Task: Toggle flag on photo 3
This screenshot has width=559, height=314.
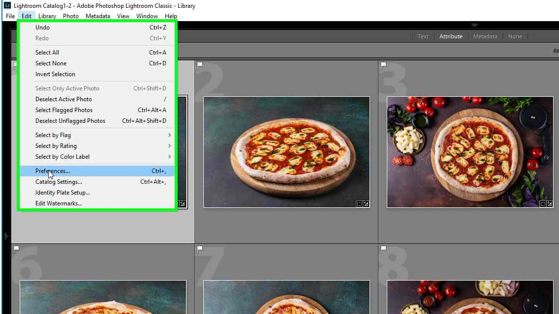Action: click(x=384, y=65)
